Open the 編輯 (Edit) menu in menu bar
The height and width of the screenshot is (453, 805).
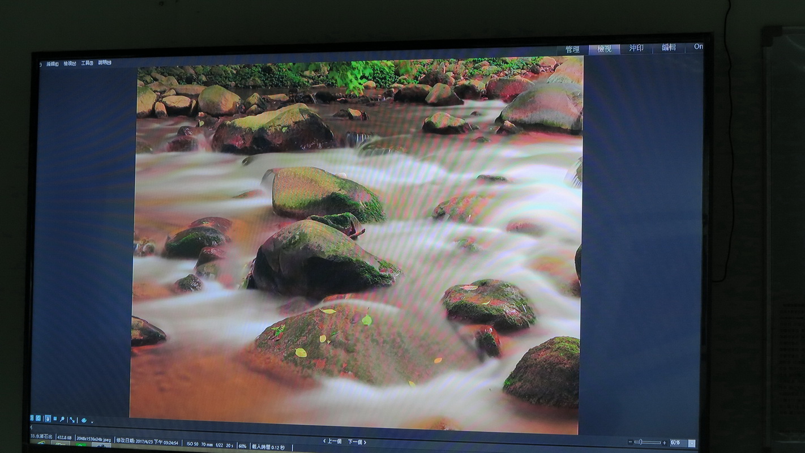tap(52, 63)
